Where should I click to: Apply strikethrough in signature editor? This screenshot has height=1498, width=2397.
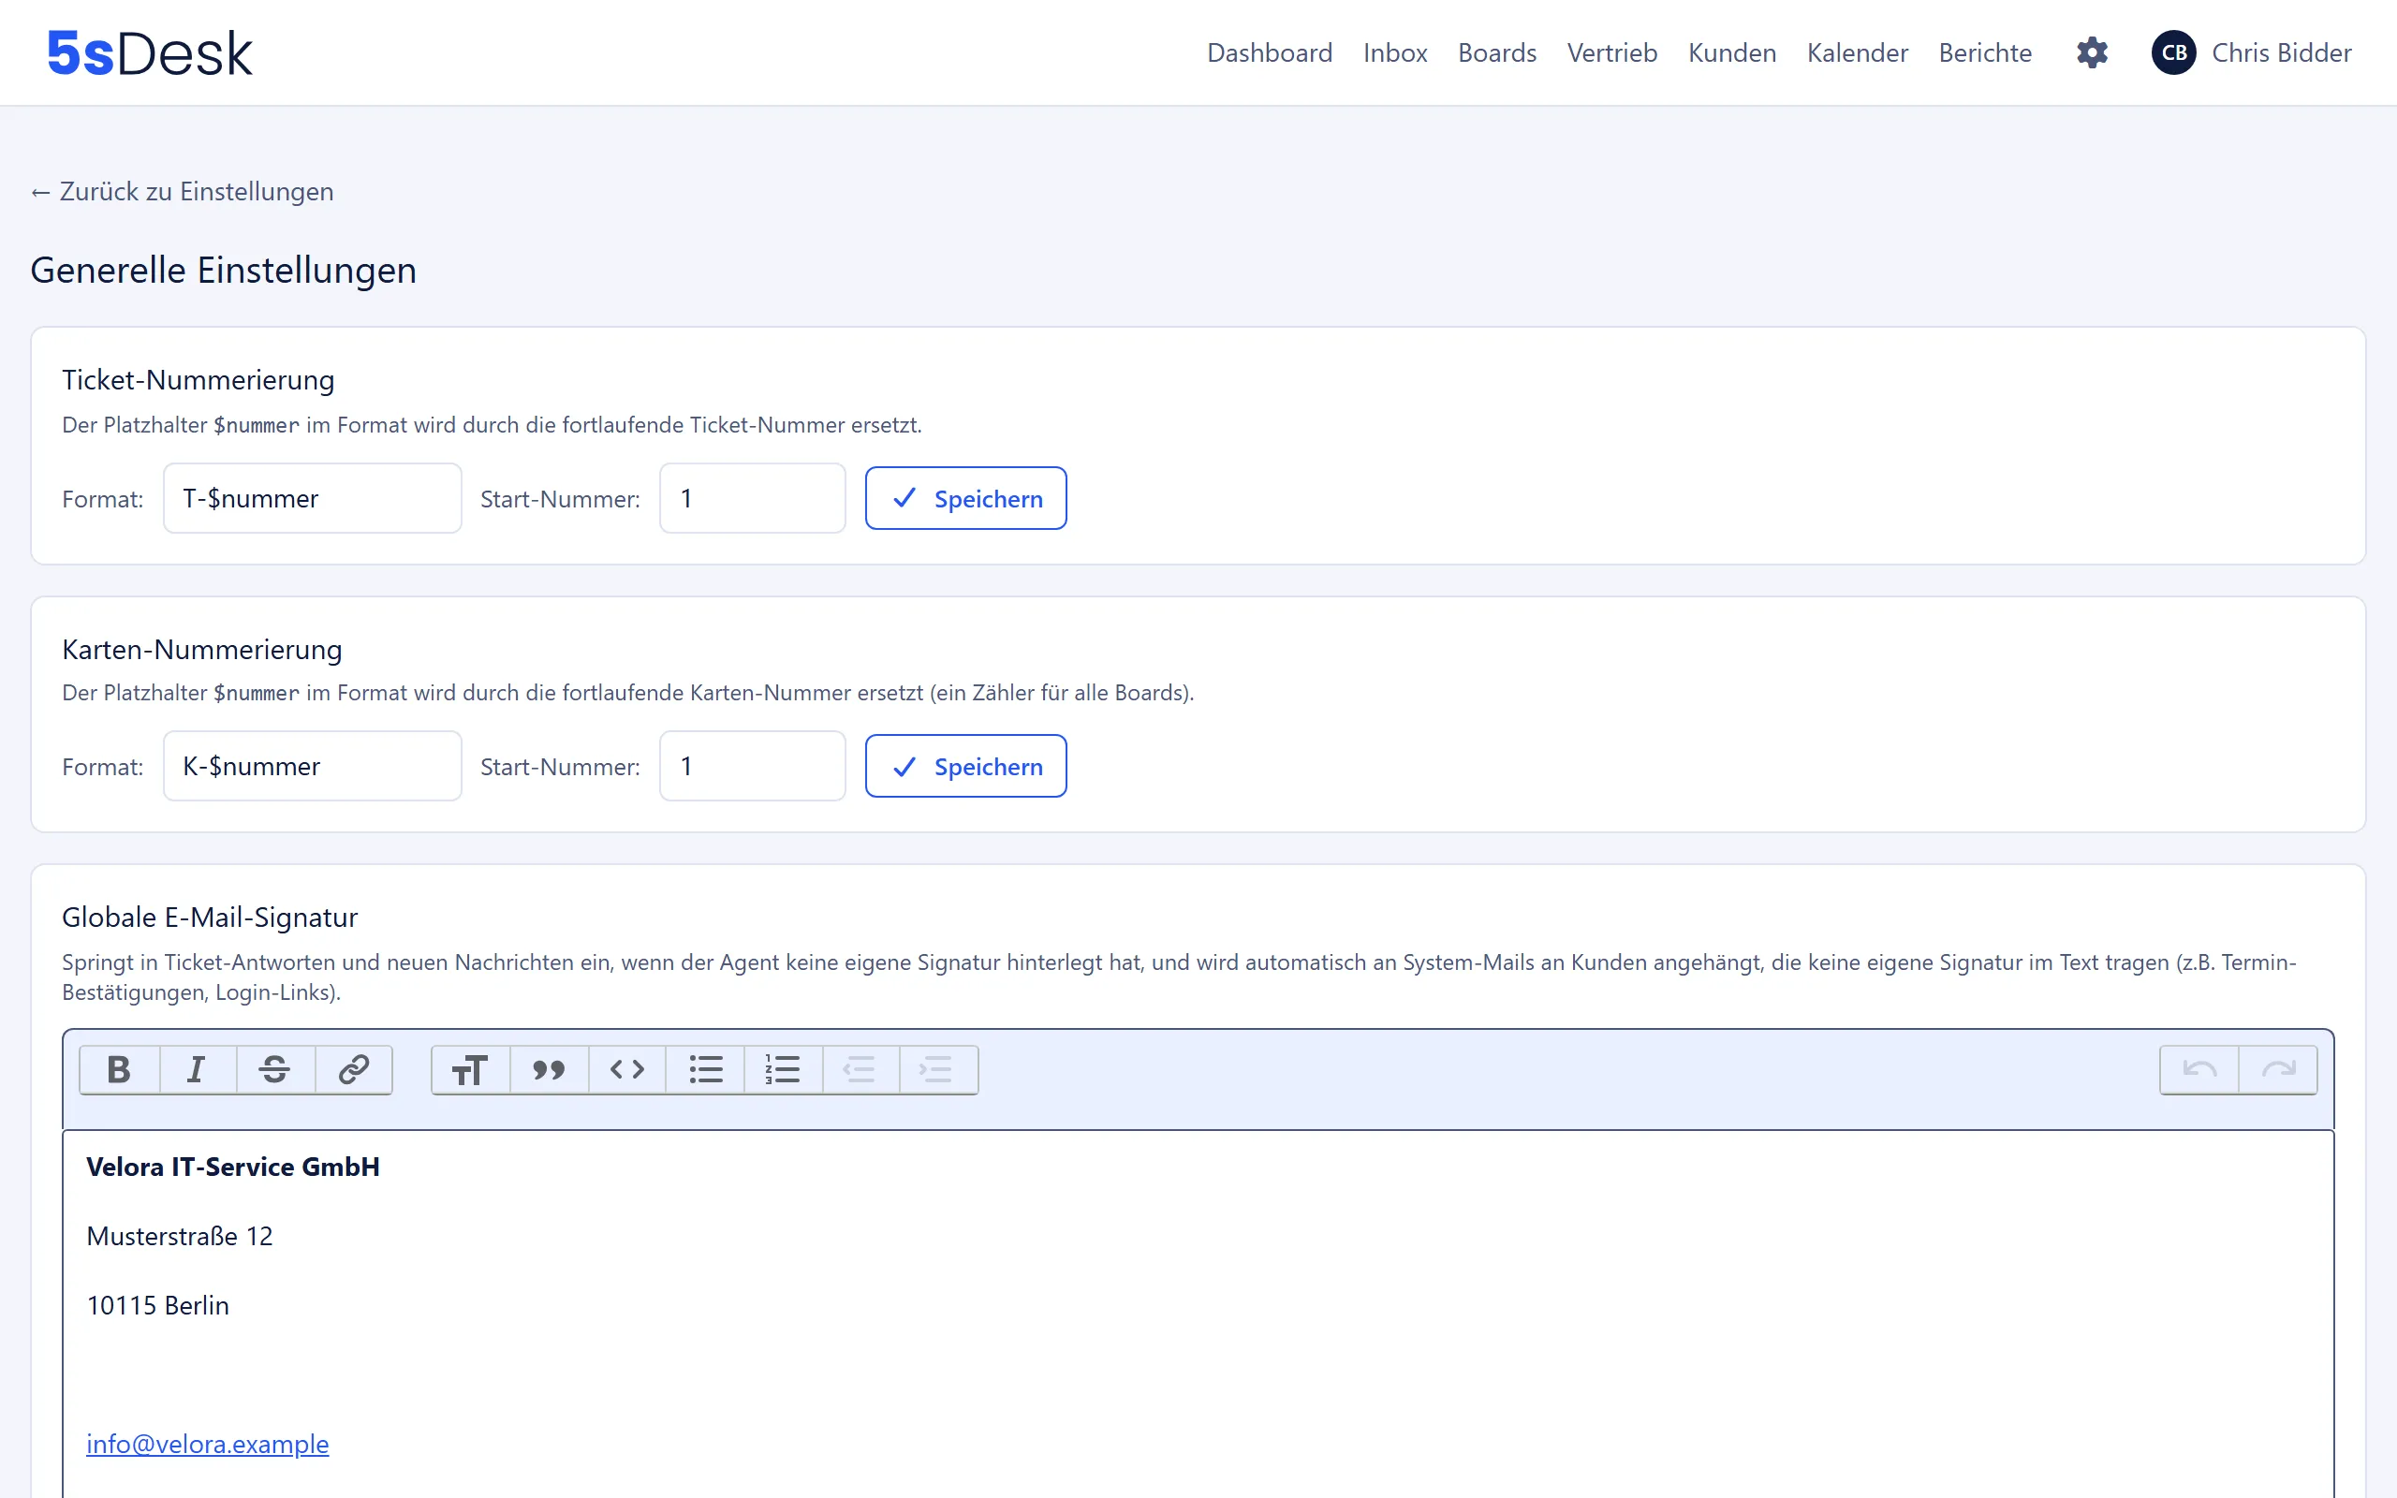pyautogui.click(x=275, y=1070)
